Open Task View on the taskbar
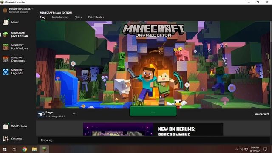Screen dimensions: 272x153 [x=14, y=149]
